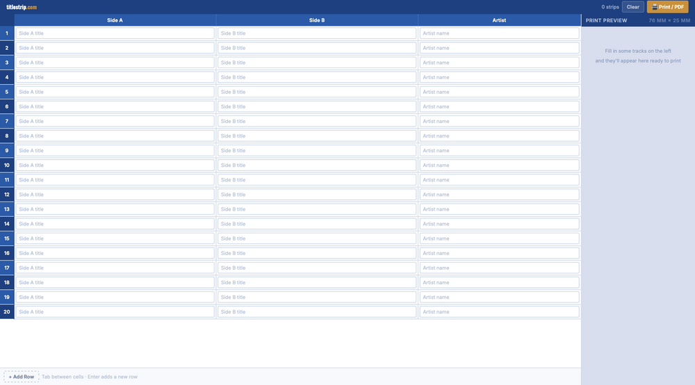The image size is (695, 385).
Task: Click the 76 MM × 25 MM size label
Action: (669, 20)
